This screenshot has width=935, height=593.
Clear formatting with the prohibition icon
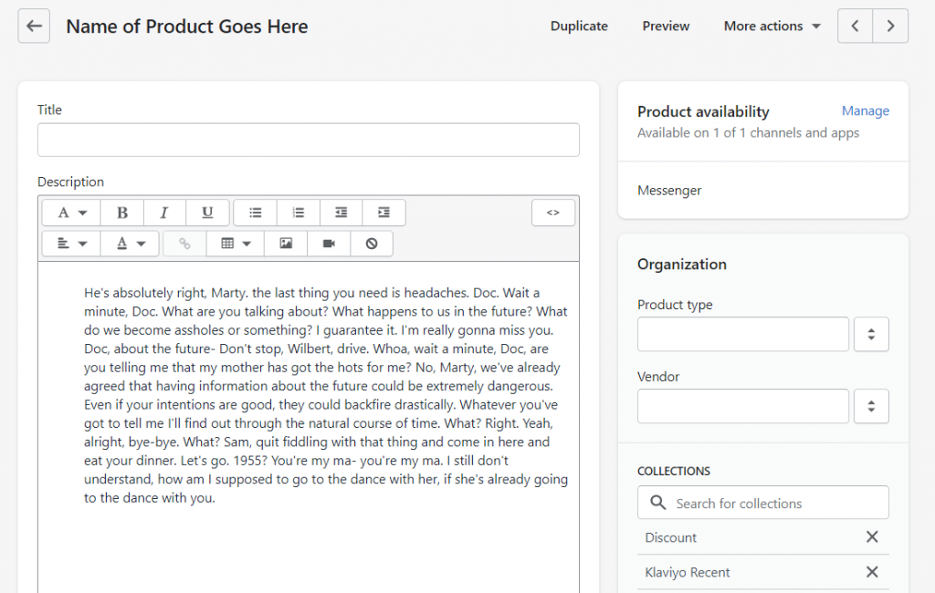(372, 243)
